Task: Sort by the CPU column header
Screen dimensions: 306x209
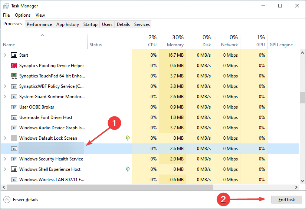Action: click(x=145, y=42)
